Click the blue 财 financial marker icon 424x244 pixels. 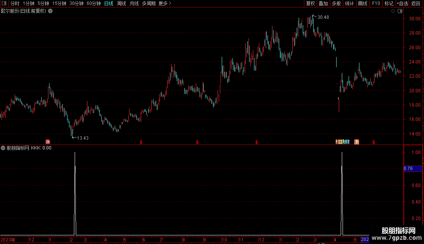point(347,142)
